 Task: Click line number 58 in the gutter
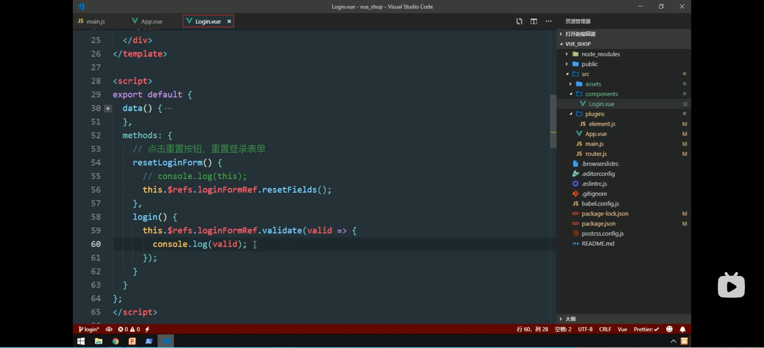[96, 217]
